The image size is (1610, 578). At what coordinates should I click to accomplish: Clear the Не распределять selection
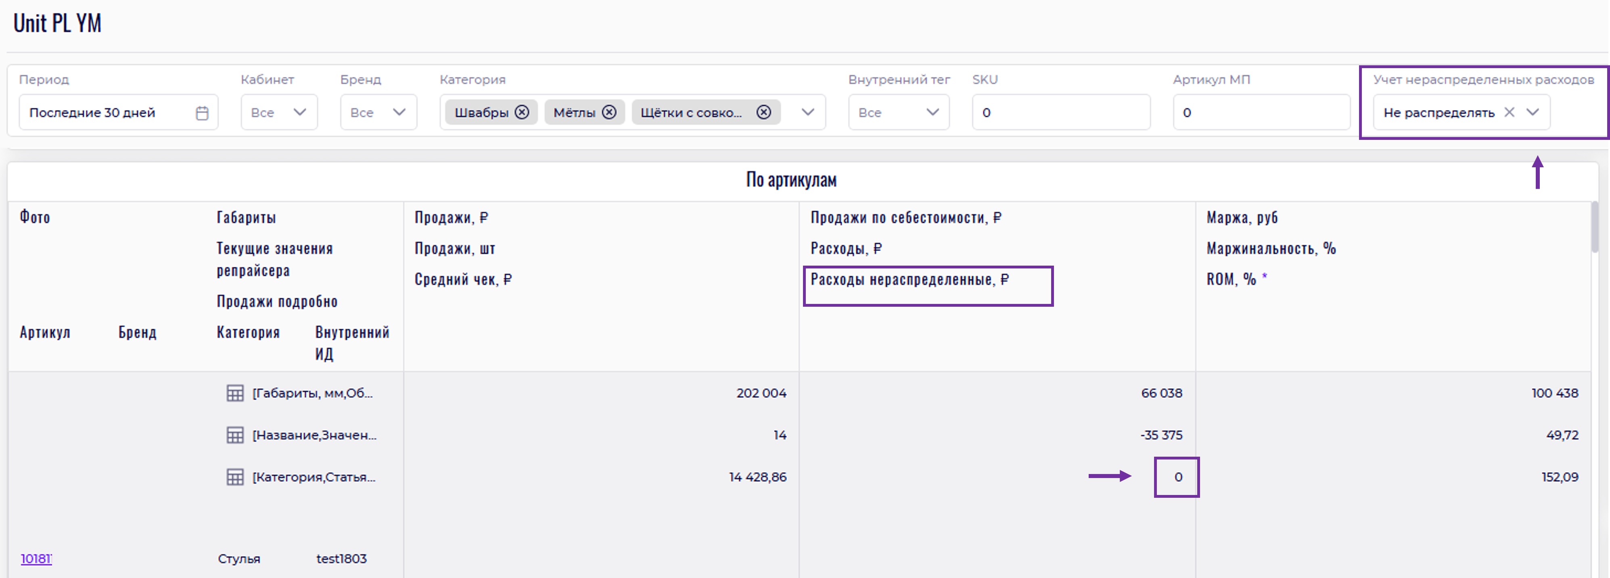[x=1509, y=112]
